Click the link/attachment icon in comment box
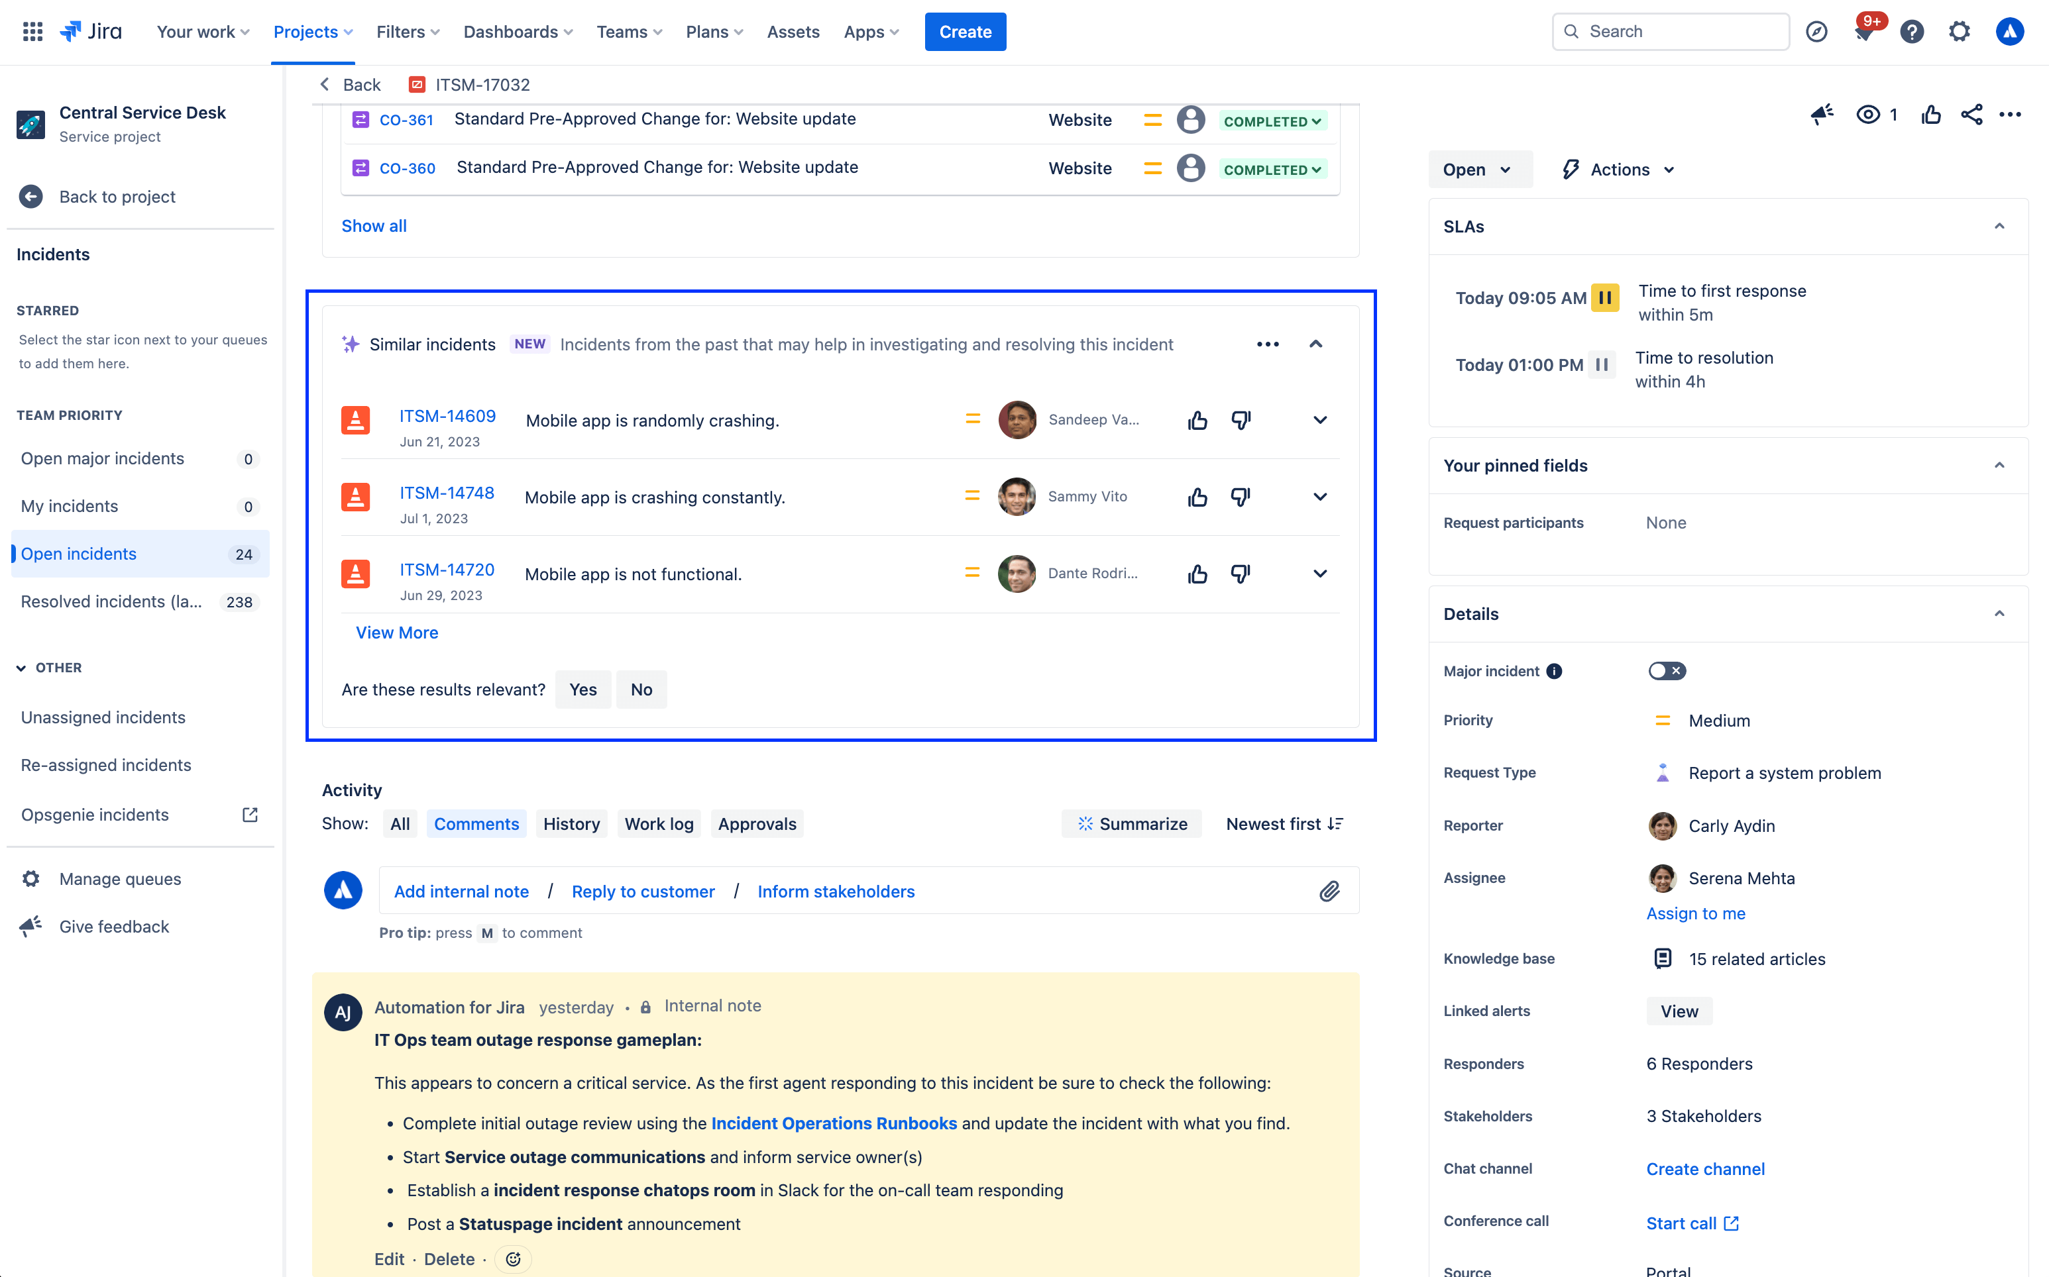 pyautogui.click(x=1329, y=892)
